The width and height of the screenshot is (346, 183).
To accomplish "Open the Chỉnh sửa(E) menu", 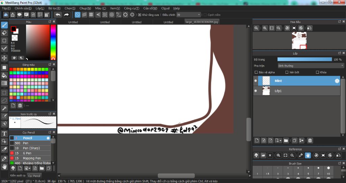I will tap(23, 8).
